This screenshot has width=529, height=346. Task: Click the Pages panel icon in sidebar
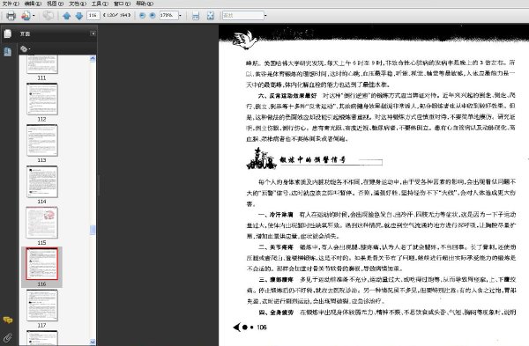(7, 33)
